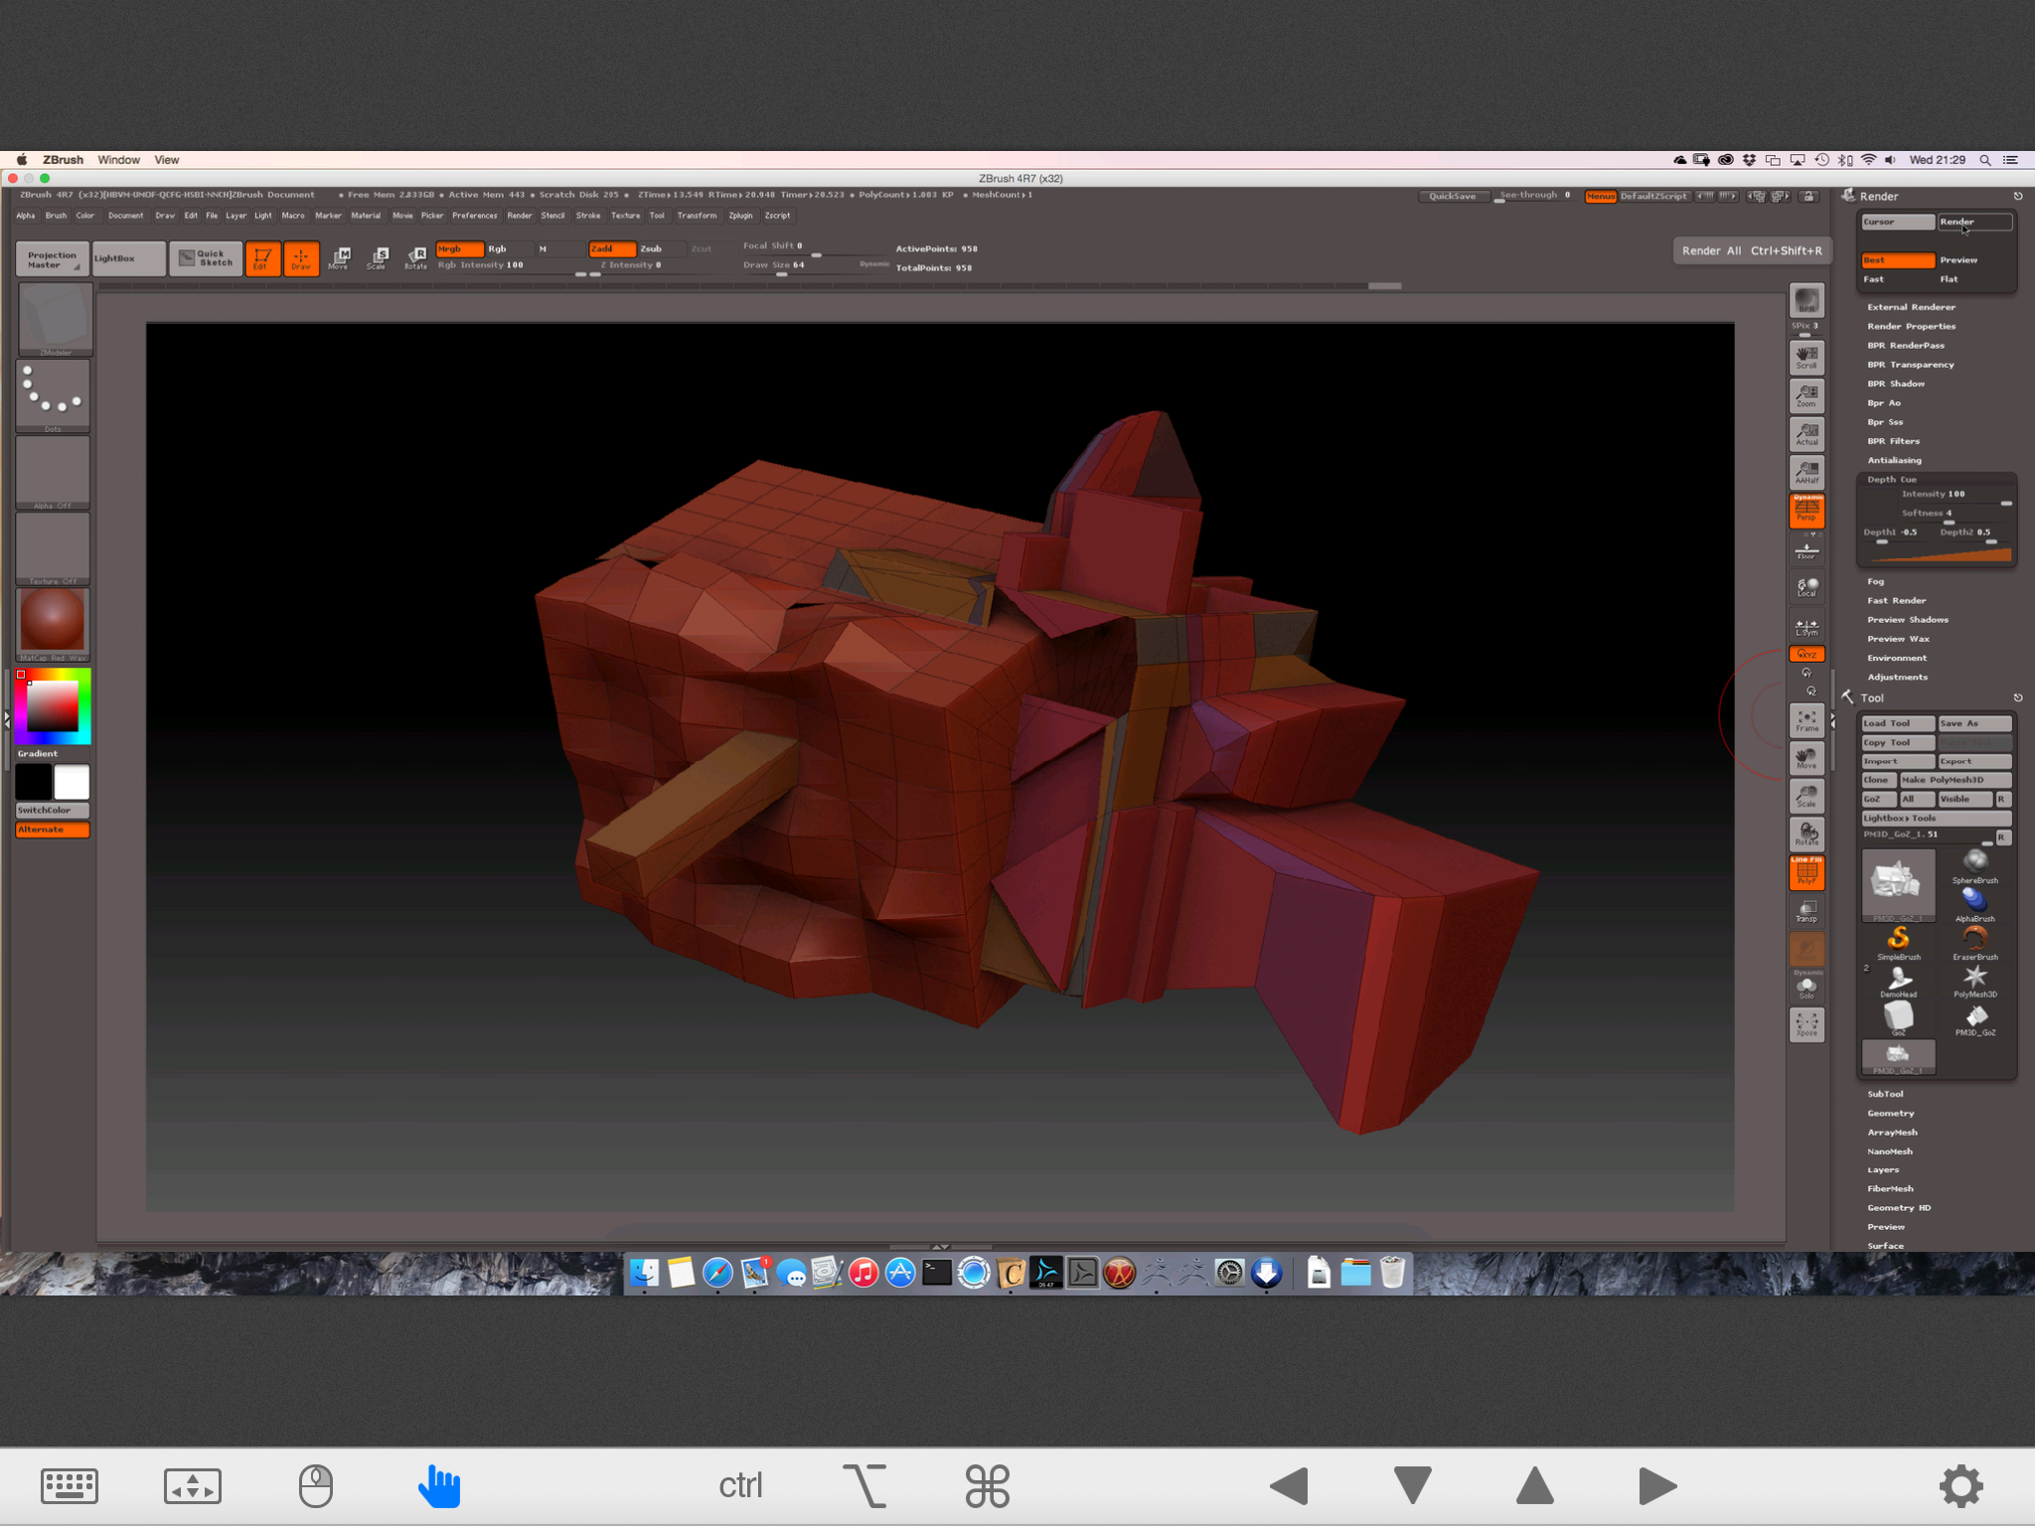Click Make PolyMesh3D button
This screenshot has height=1526, width=2035.
pos(1955,780)
